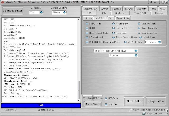Click the 'Reset Setting...' log line
Viewport: 169px width, 116px height.
(x=13, y=93)
